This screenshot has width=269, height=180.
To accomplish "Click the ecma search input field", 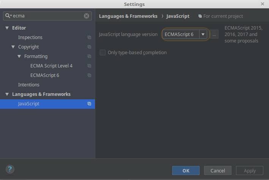I will coord(47,16).
